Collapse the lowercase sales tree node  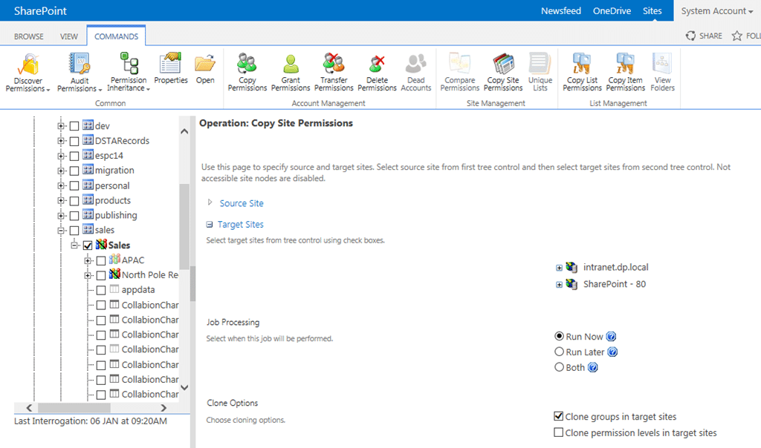(x=61, y=231)
